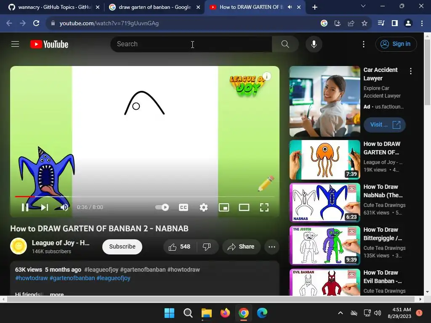Mute the video volume
Image resolution: width=431 pixels, height=323 pixels.
pos(64,207)
